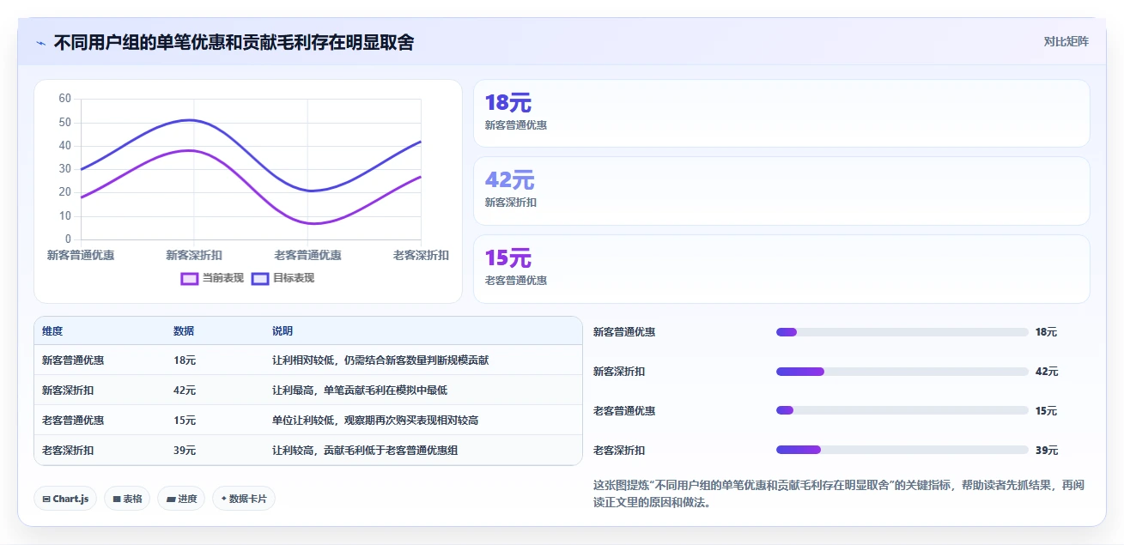Click the 18元 新客普通优惠 data card
The height and width of the screenshot is (545, 1124).
click(x=781, y=113)
